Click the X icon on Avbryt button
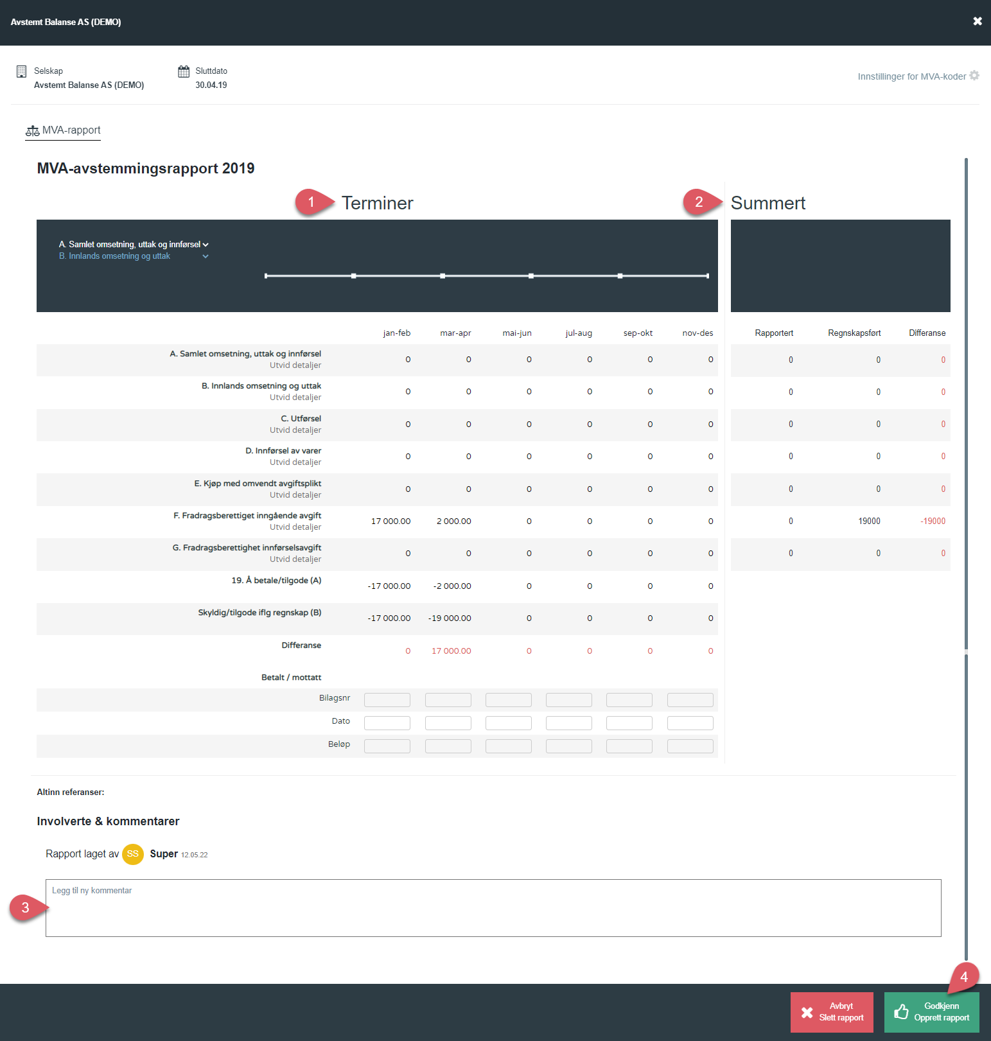The width and height of the screenshot is (991, 1041). pyautogui.click(x=807, y=1013)
